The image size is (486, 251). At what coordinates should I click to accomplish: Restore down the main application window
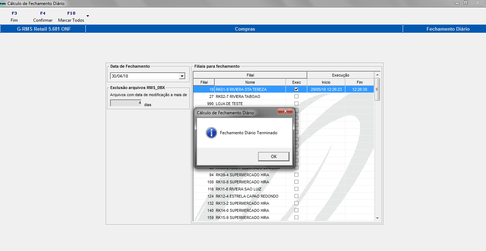coord(465,3)
